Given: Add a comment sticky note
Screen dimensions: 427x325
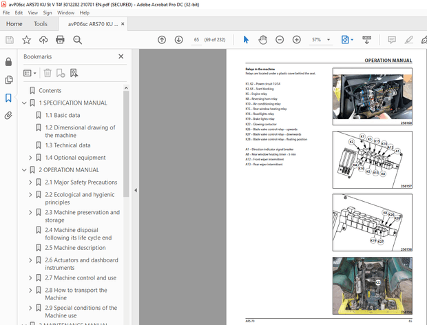Looking at the screenshot, I should pyautogui.click(x=392, y=40).
